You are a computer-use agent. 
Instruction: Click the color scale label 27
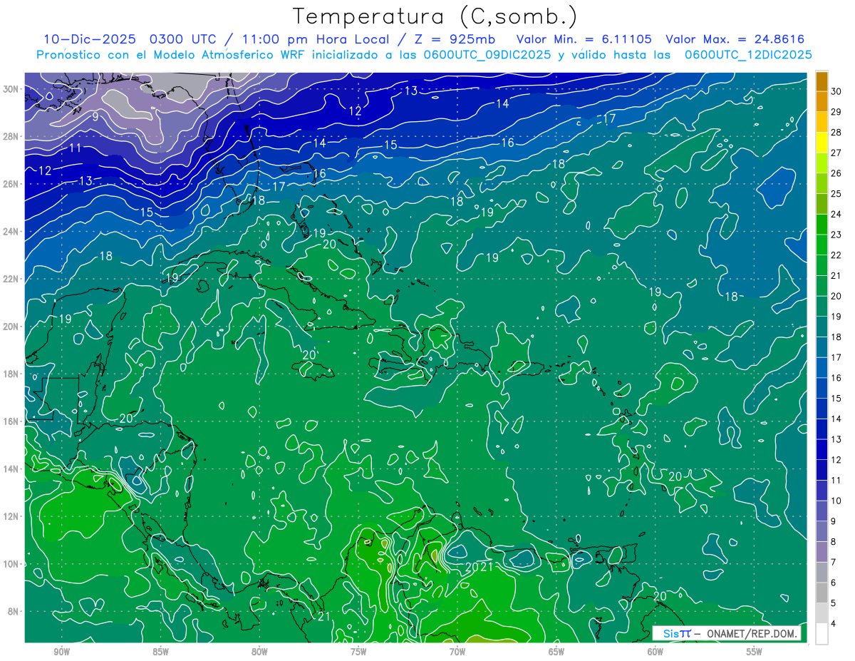(x=837, y=153)
